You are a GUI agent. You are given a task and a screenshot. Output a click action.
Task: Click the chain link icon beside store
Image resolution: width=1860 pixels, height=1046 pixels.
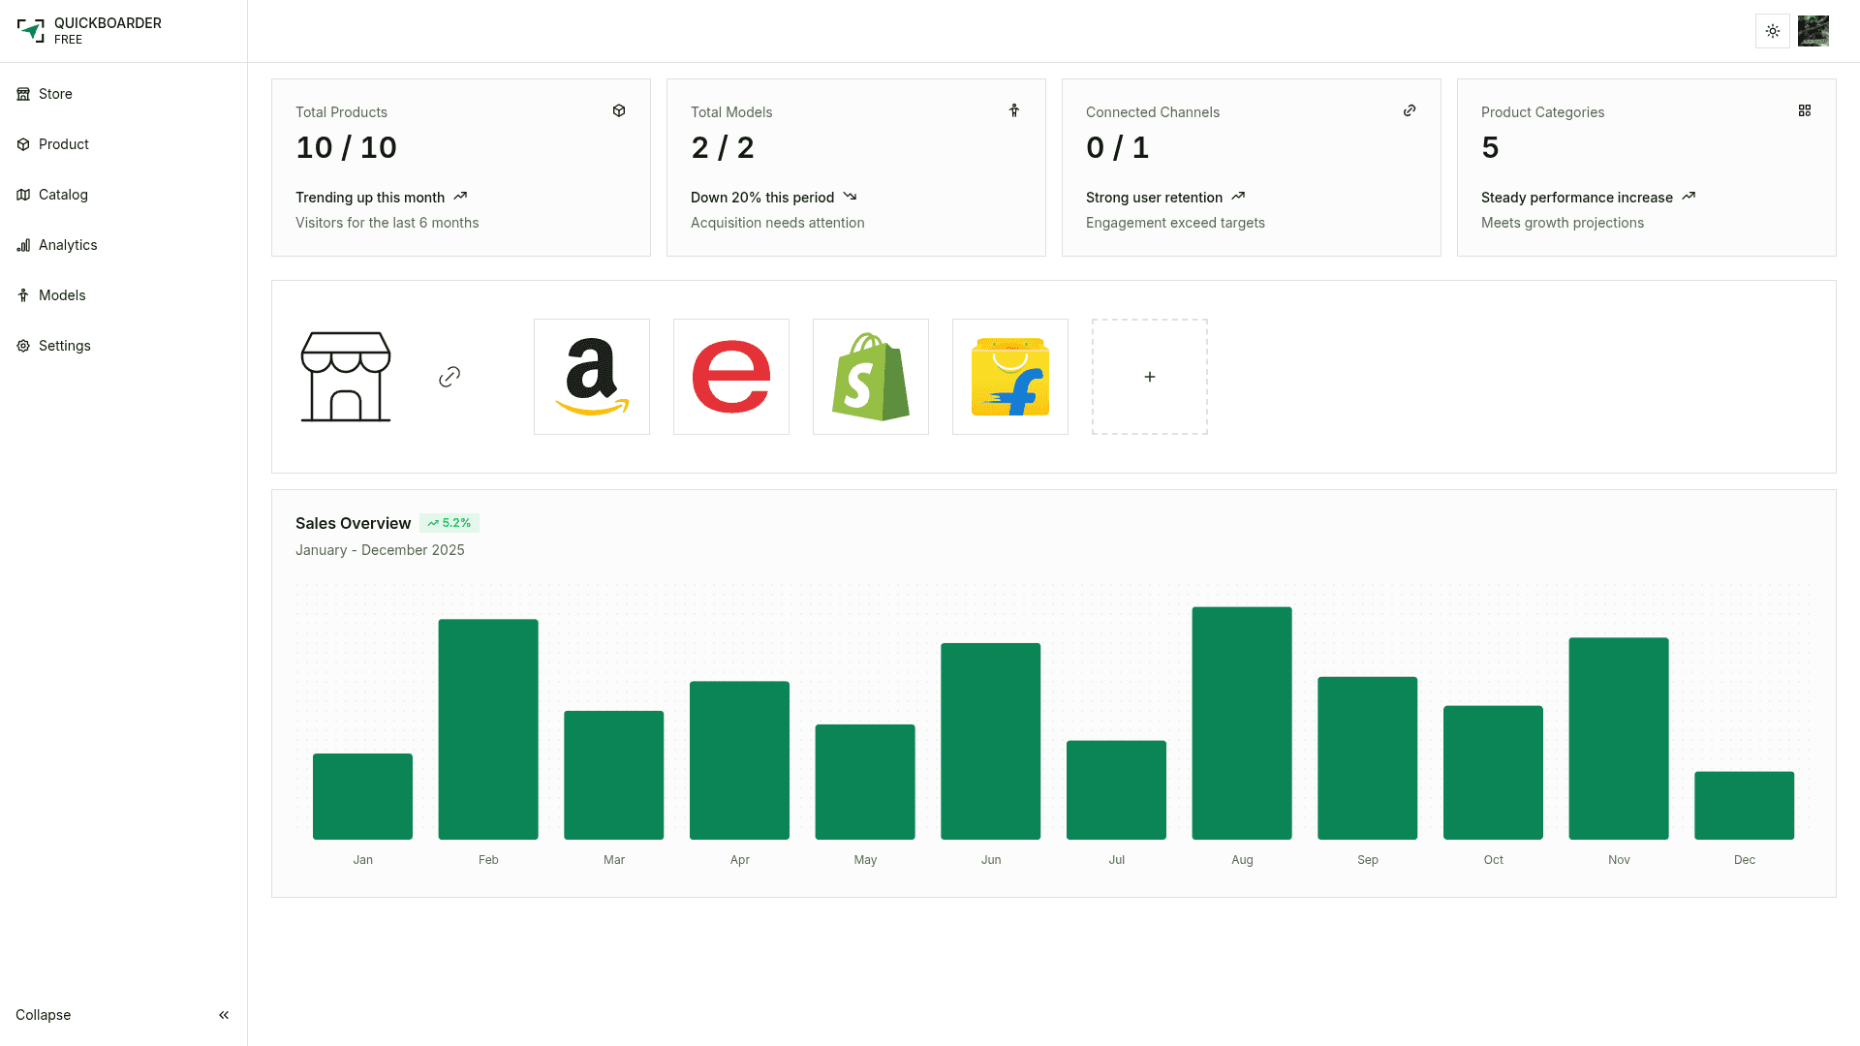pyautogui.click(x=449, y=377)
